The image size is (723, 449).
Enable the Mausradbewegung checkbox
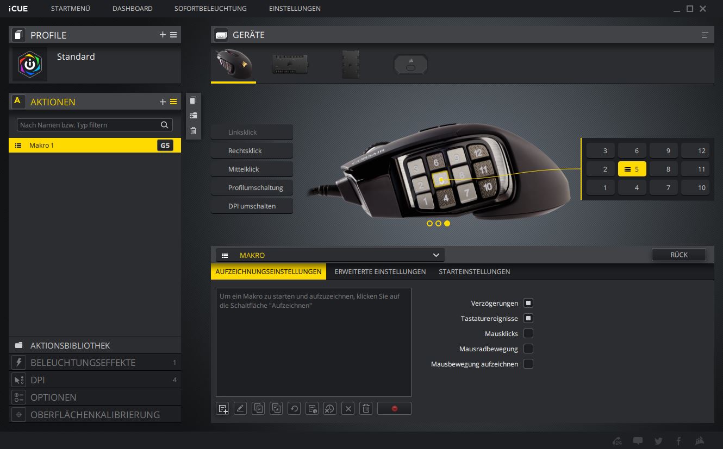[x=528, y=349]
